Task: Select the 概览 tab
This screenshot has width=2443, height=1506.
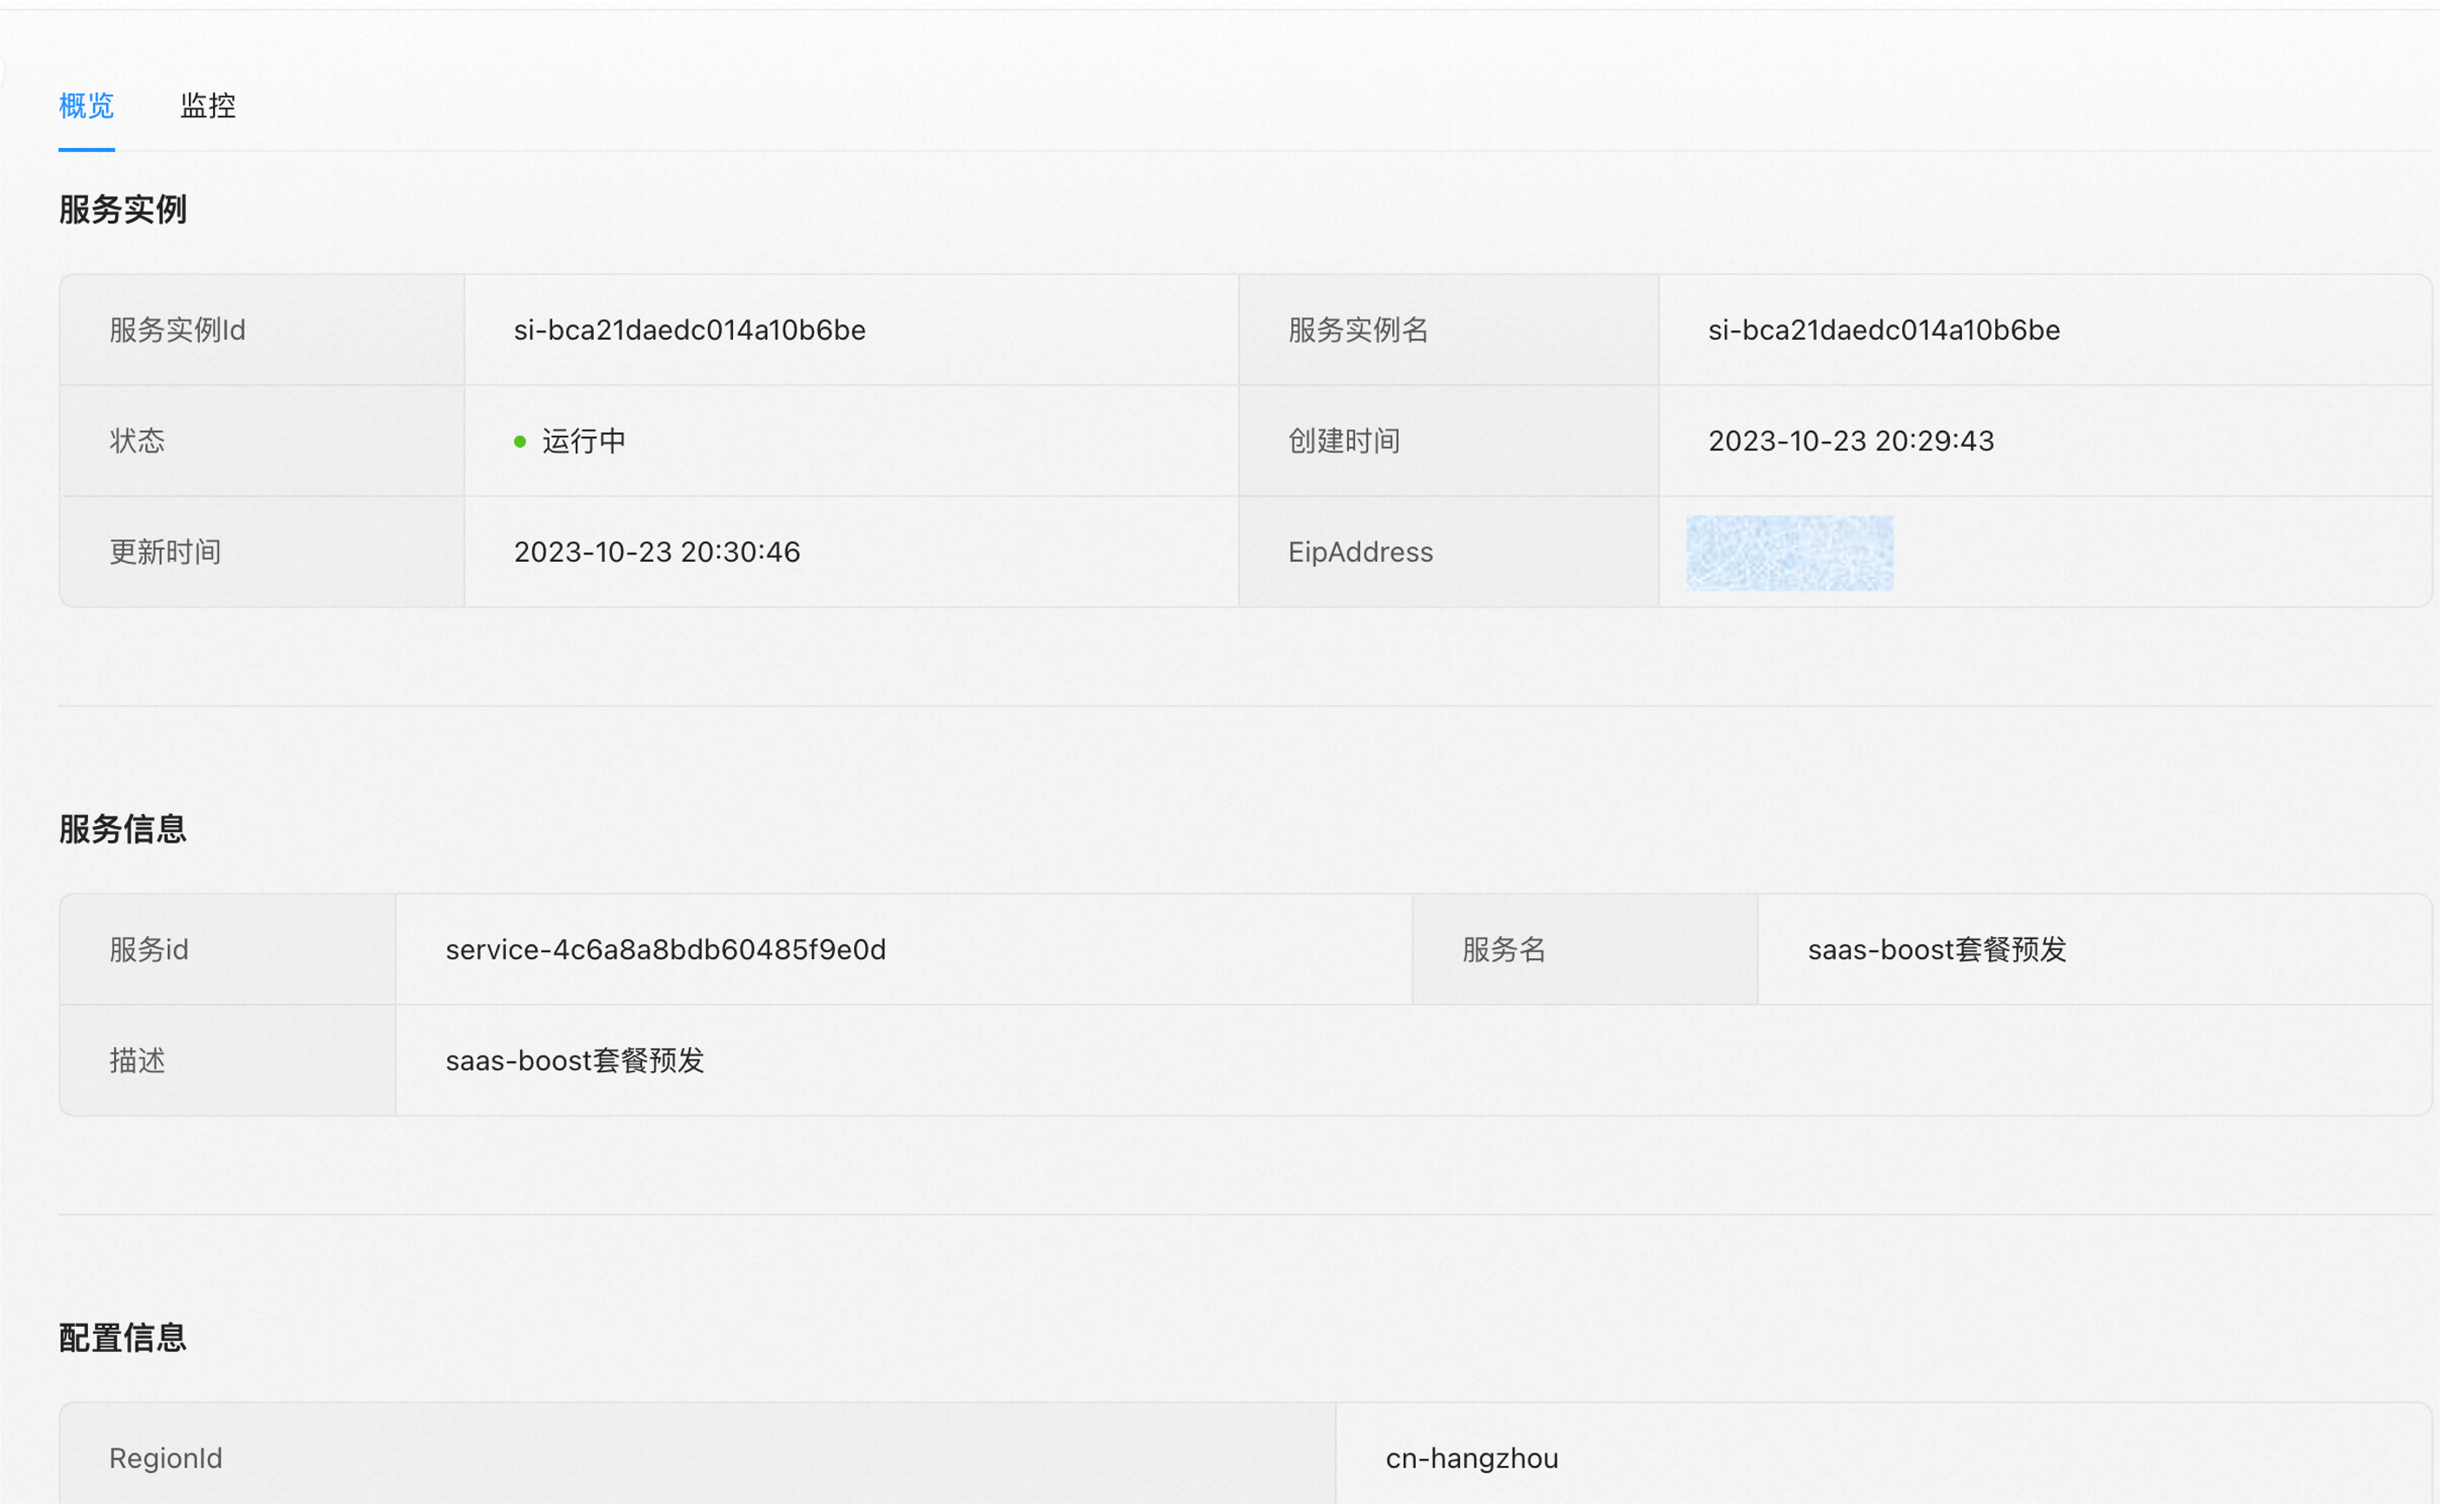Action: (87, 105)
